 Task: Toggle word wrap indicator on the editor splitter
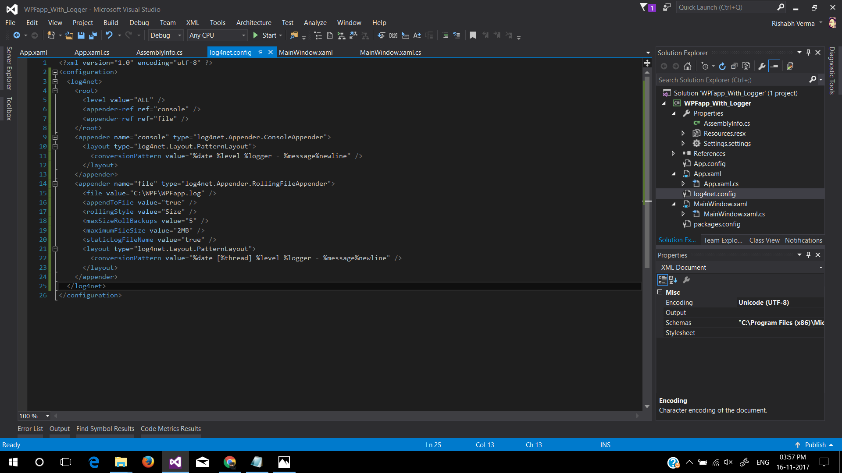click(647, 63)
